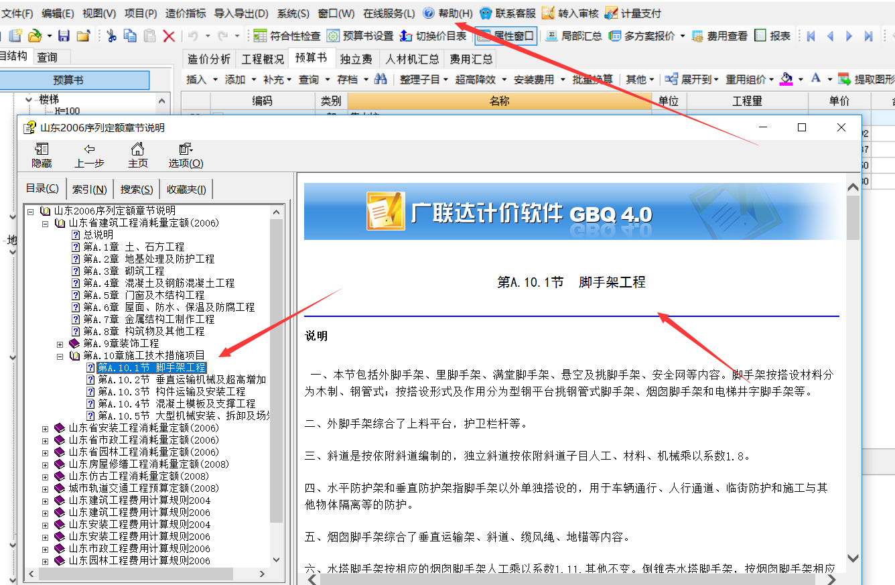Click 上一步 back button in help window
The width and height of the screenshot is (895, 585).
pos(89,155)
